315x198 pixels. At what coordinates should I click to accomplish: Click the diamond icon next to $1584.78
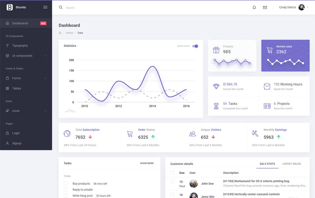click(x=216, y=86)
